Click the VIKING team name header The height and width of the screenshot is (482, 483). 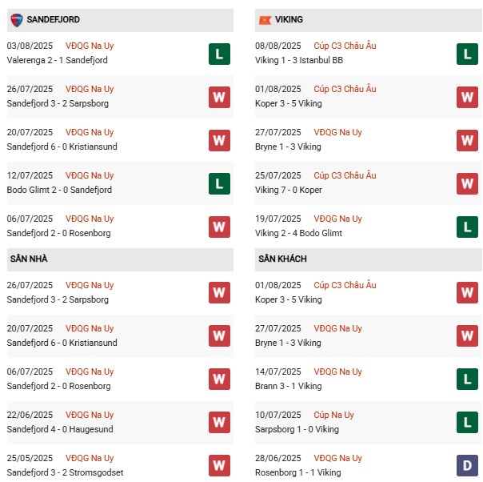click(x=289, y=19)
